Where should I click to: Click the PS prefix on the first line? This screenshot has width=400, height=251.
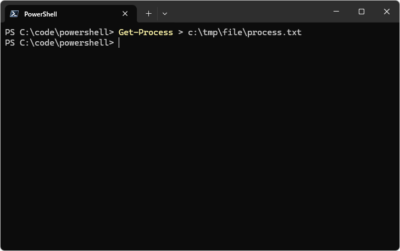coord(10,32)
